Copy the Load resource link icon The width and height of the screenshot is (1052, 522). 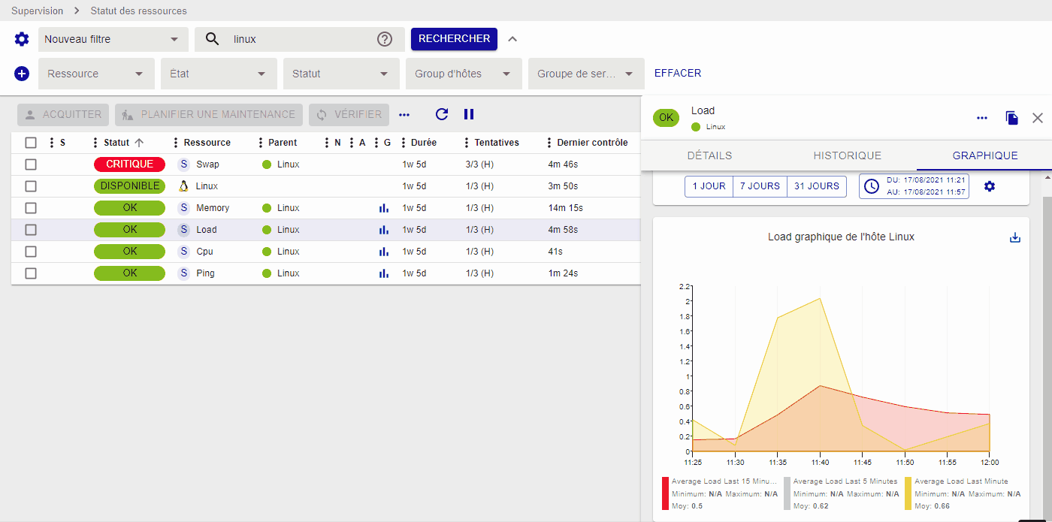(1012, 118)
